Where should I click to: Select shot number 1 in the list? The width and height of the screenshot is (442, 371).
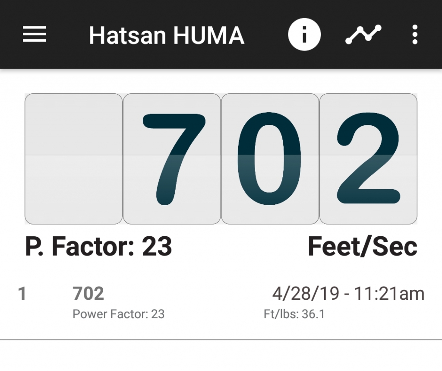coord(22,293)
